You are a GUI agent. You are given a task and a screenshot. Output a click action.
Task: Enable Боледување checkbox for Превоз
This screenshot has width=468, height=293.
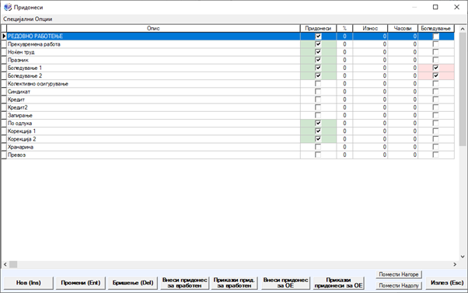pos(436,155)
